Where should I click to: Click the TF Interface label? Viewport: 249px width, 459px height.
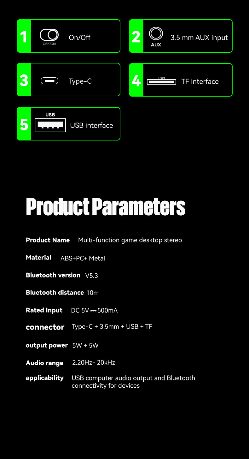pyautogui.click(x=200, y=81)
